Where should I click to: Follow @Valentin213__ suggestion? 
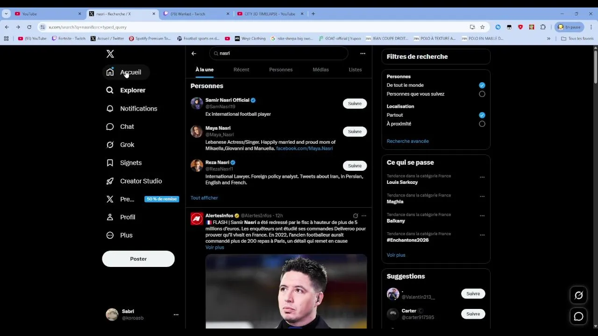[x=473, y=294]
